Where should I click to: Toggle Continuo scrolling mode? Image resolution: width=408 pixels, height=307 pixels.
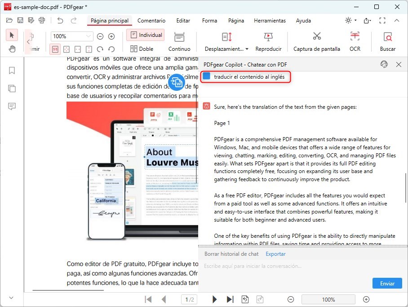(x=179, y=42)
